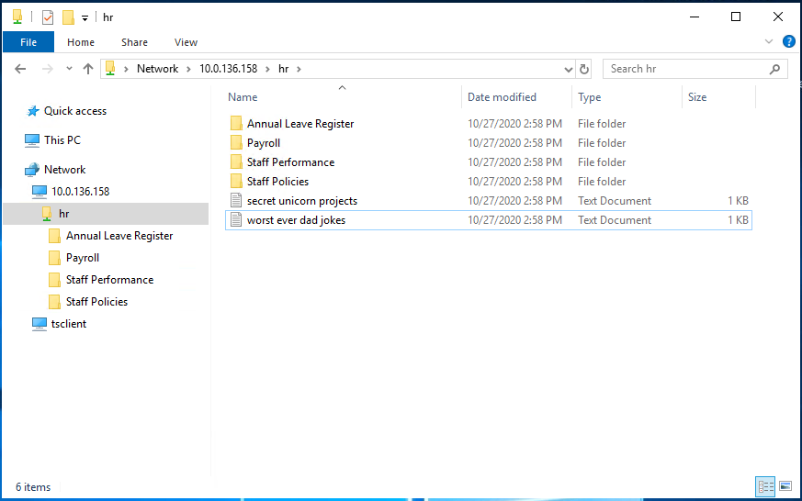Image resolution: width=802 pixels, height=501 pixels.
Task: Switch to the Share ribbon tab
Action: coord(134,42)
